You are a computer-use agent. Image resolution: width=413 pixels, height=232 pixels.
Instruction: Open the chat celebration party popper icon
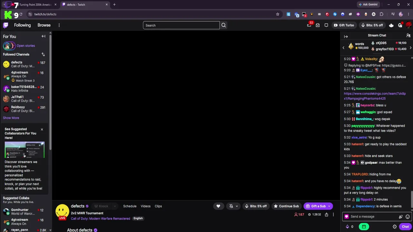click(401, 217)
